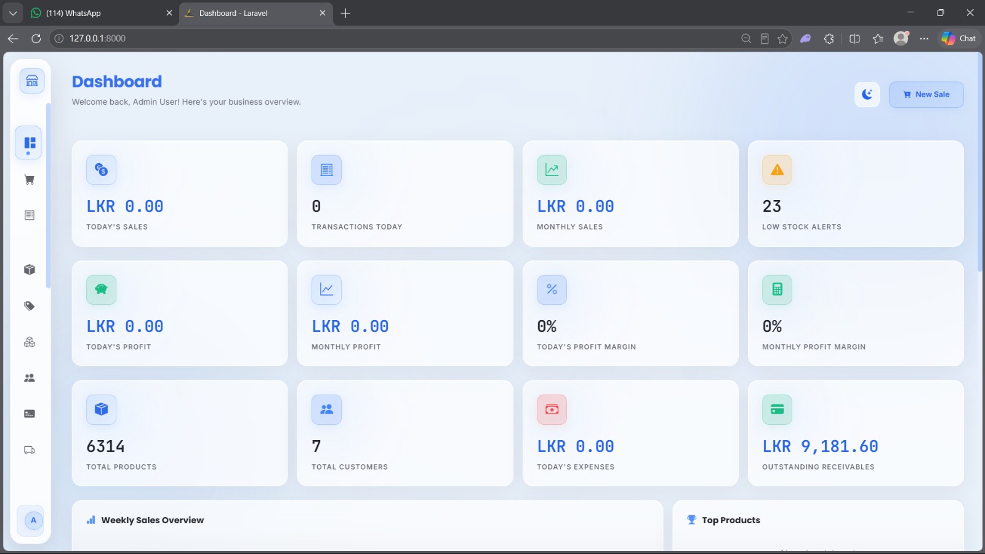Click the 'Top Products' heading
The image size is (985, 554).
[731, 520]
